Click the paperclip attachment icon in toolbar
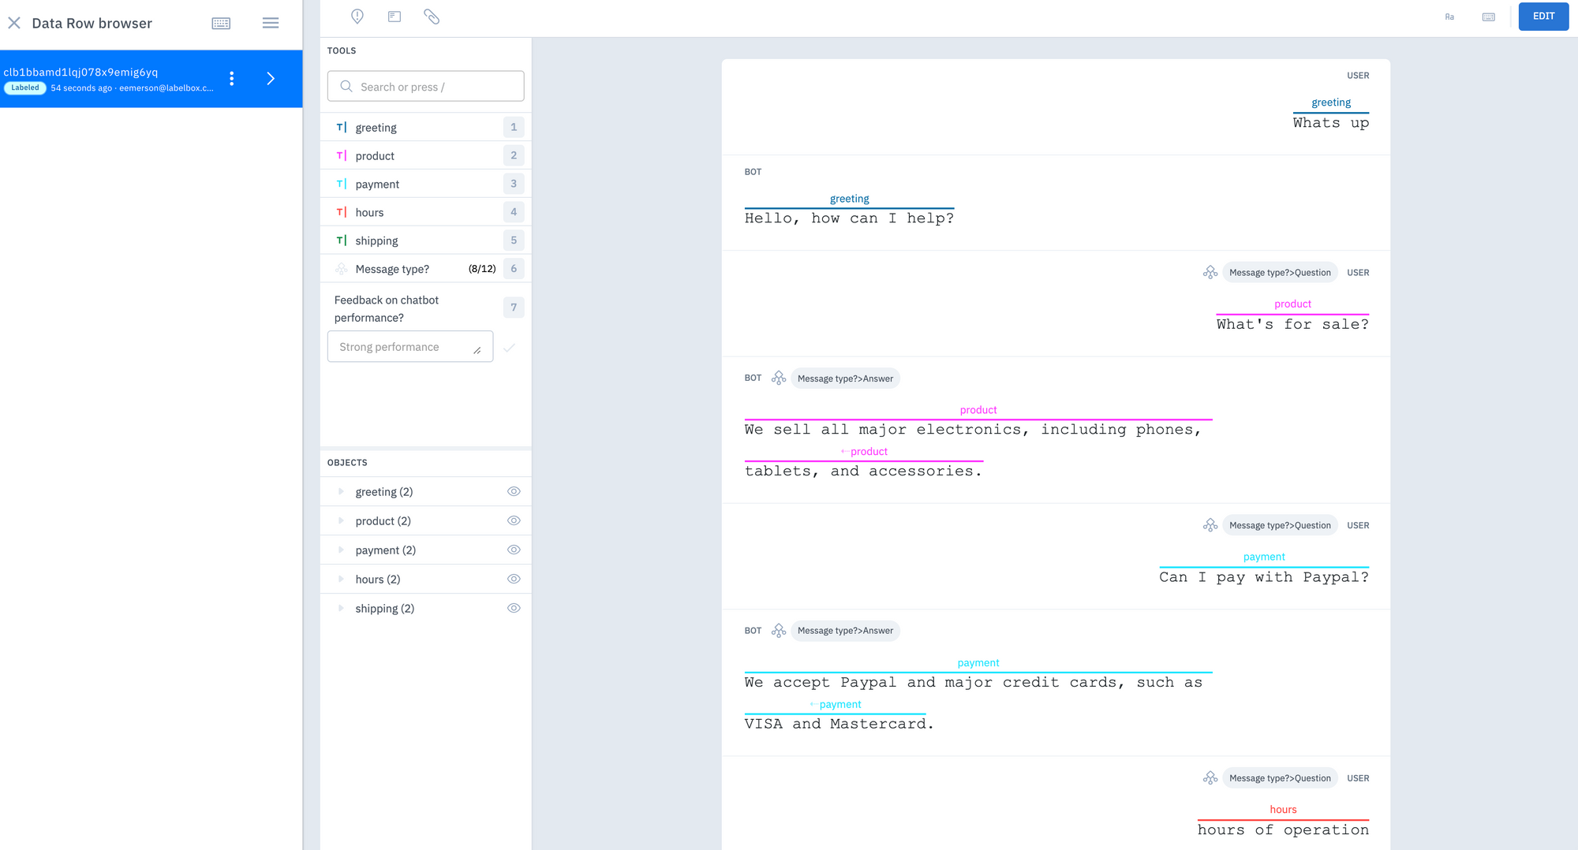 coord(432,17)
